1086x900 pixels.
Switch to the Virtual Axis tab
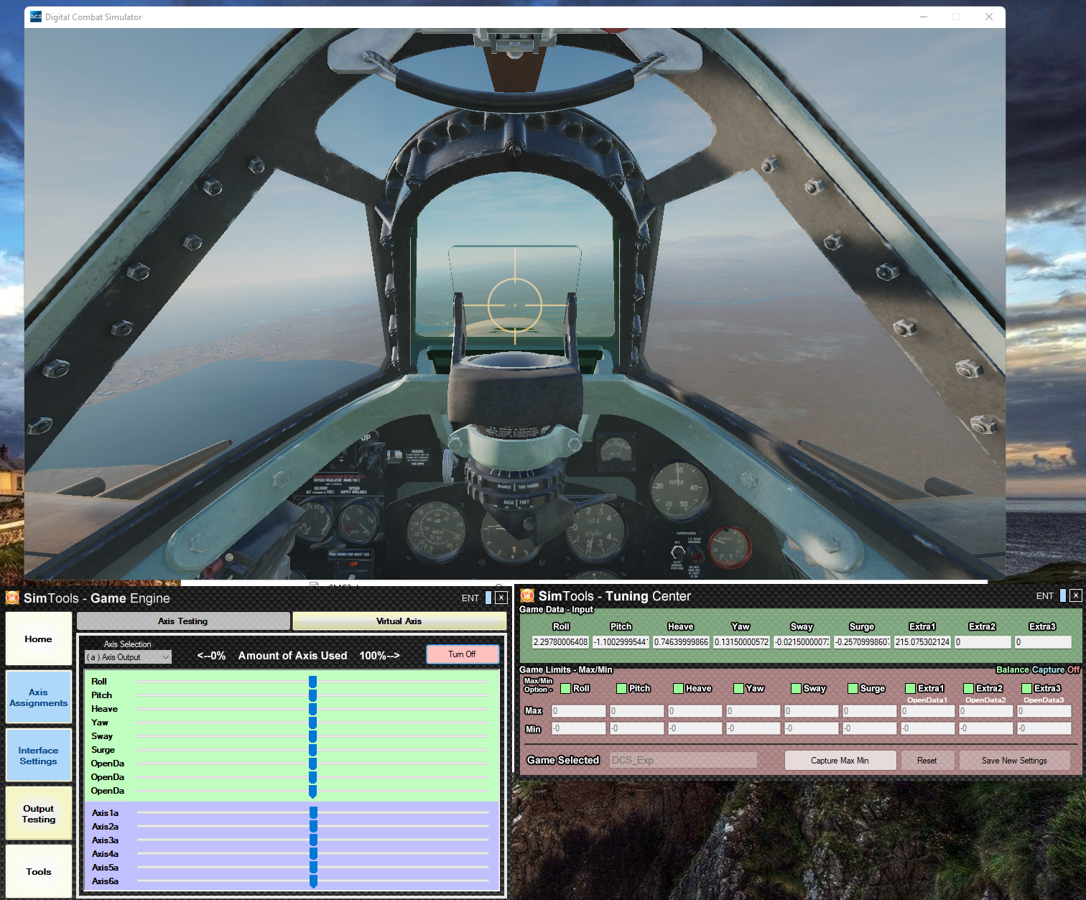click(x=399, y=621)
